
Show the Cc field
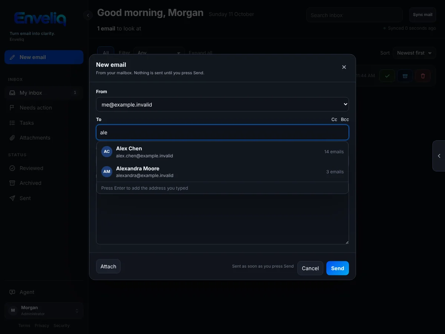334,119
